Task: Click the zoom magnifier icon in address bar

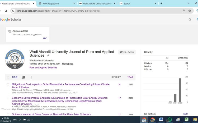Action: tap(184, 11)
